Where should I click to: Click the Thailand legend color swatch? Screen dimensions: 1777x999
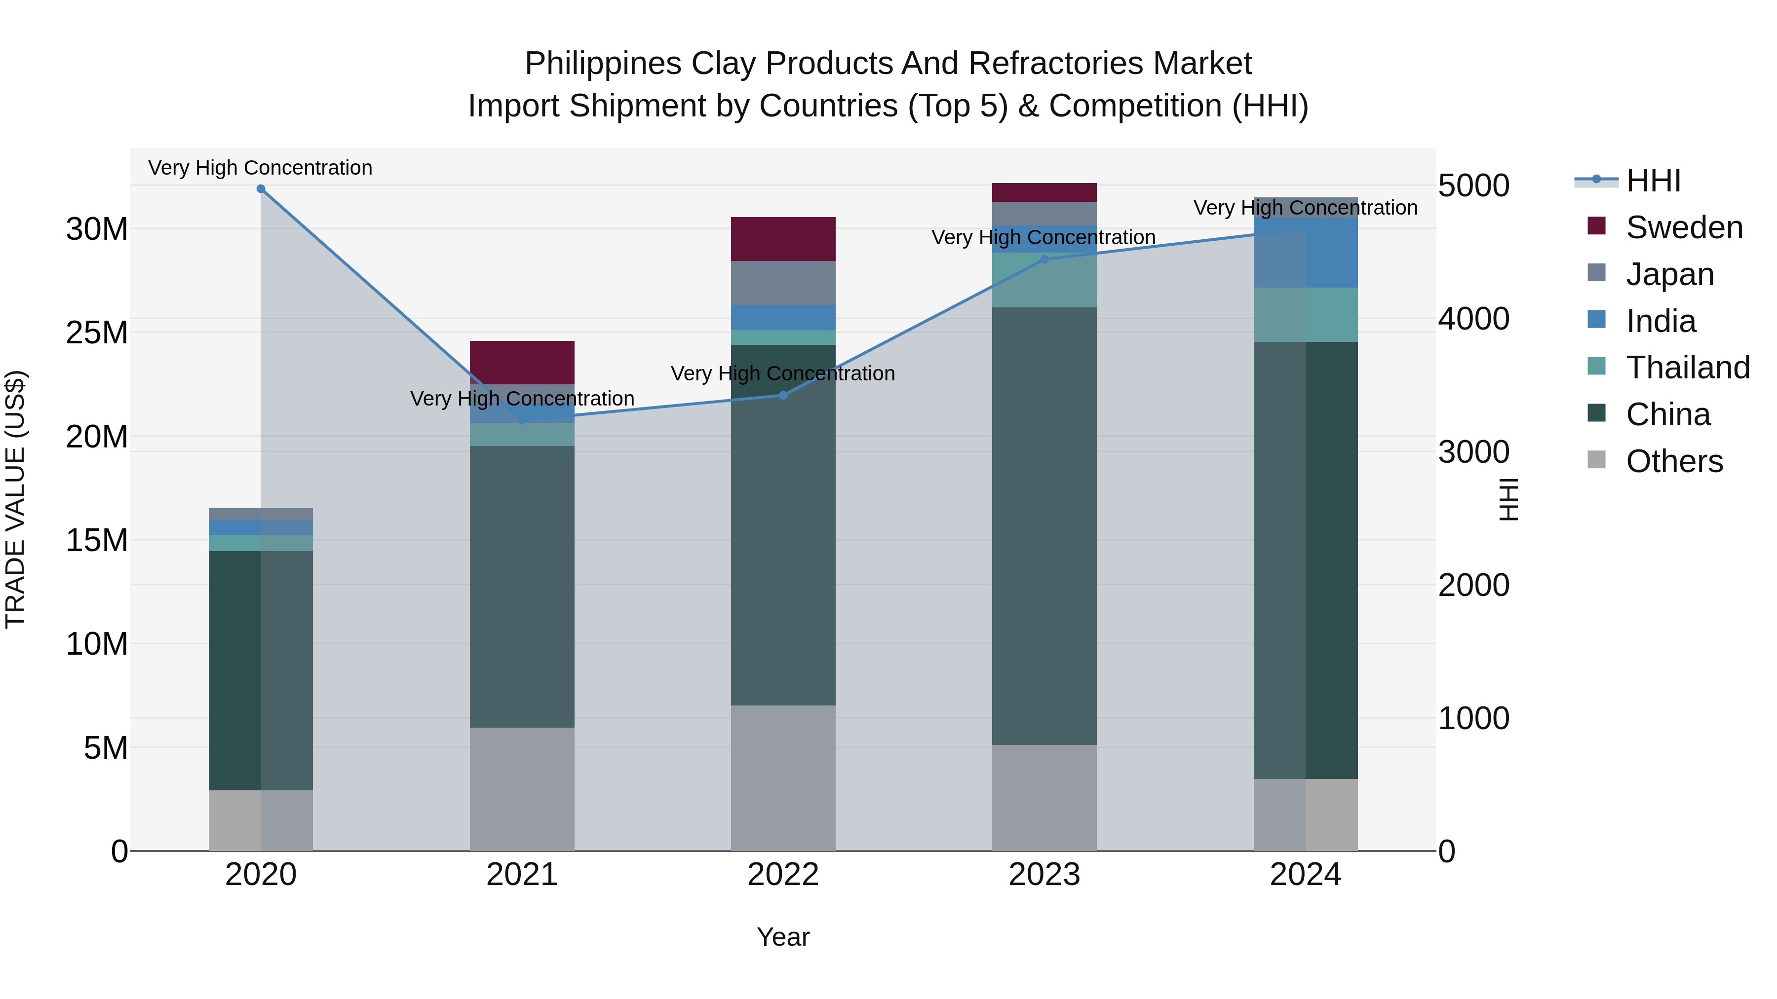click(x=1596, y=366)
